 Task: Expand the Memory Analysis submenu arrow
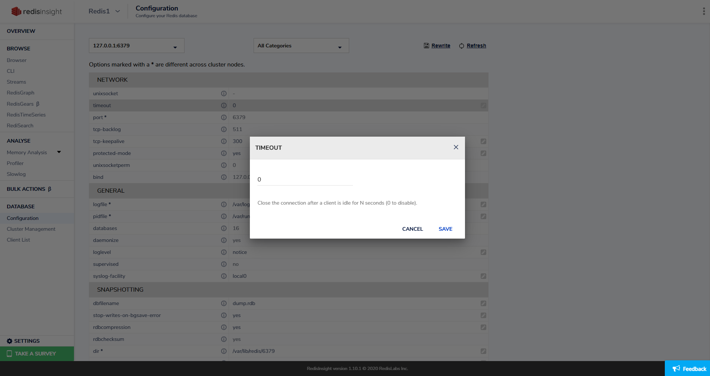coord(59,152)
